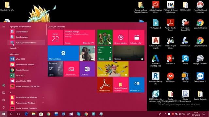Open the Noticias news tile
The image size is (209, 117).
(x=129, y=53)
